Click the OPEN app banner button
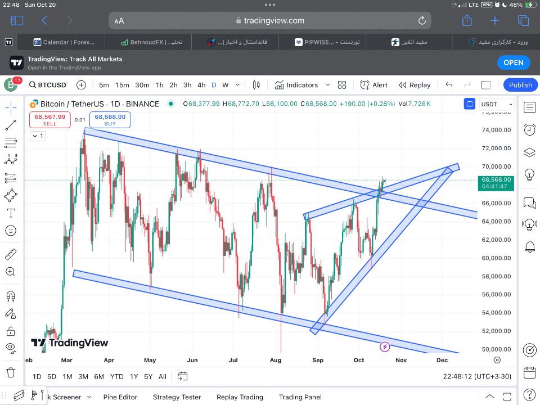Viewport: 540px width, 405px height. pyautogui.click(x=514, y=62)
